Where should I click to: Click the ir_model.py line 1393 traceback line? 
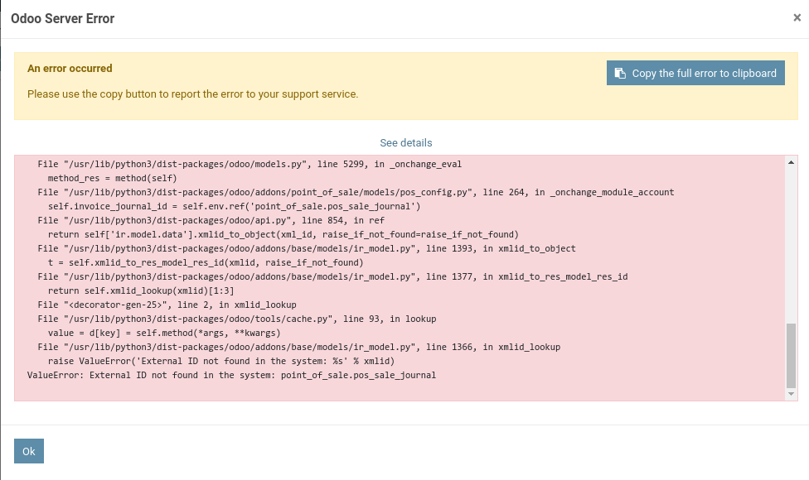tap(307, 248)
